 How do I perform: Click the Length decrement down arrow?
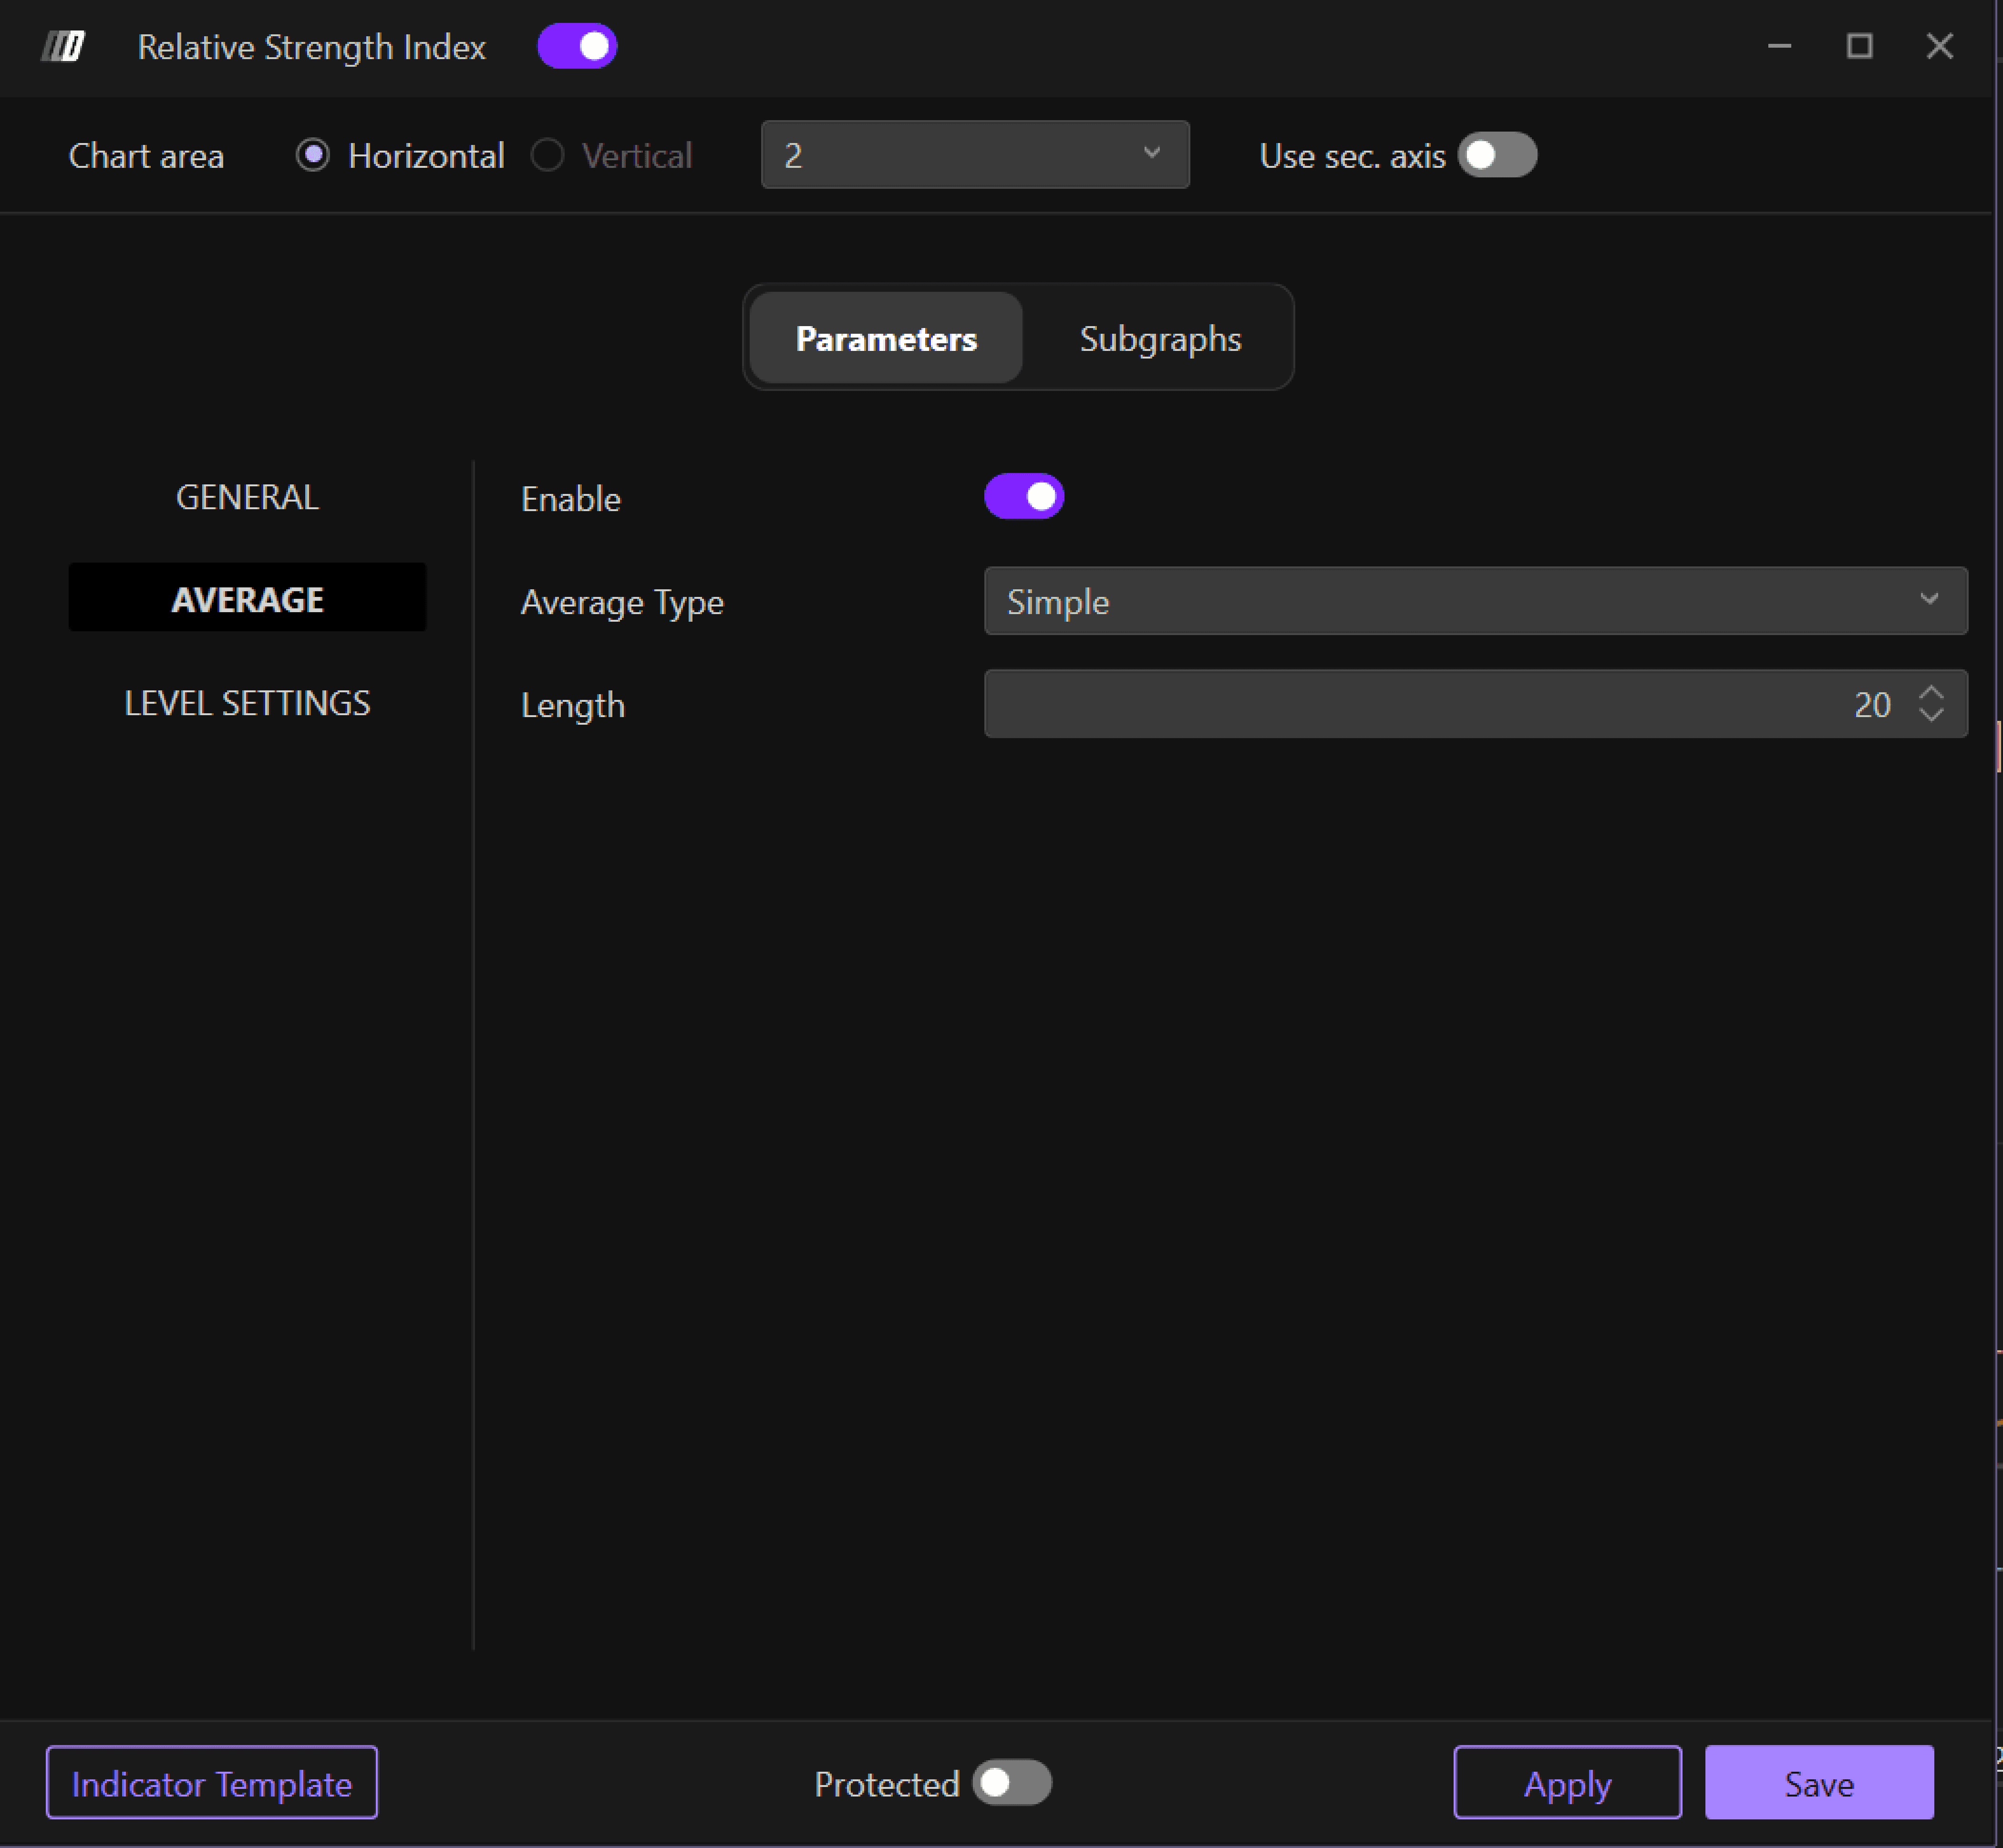click(x=1931, y=714)
